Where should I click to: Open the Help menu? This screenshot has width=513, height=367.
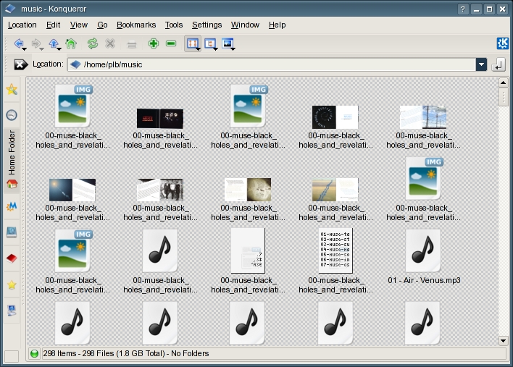click(277, 25)
